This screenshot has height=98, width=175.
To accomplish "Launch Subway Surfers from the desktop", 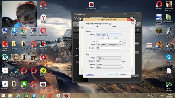I will click(14, 59).
